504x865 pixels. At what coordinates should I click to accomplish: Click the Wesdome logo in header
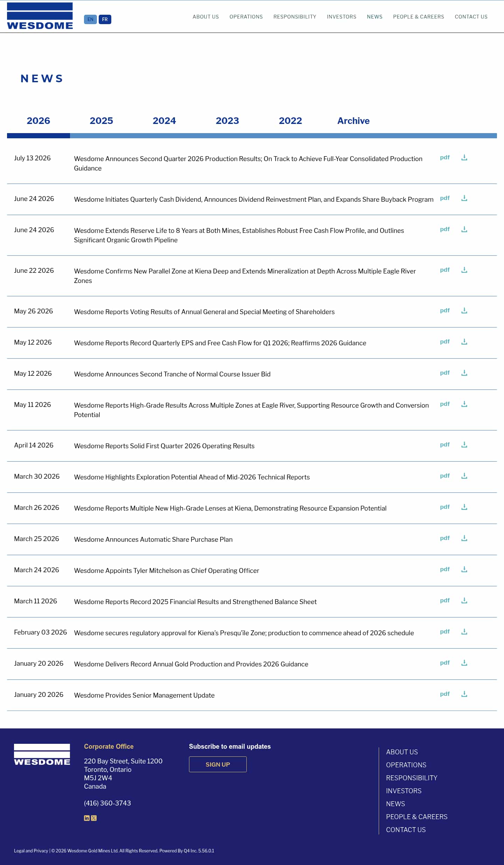pyautogui.click(x=40, y=16)
